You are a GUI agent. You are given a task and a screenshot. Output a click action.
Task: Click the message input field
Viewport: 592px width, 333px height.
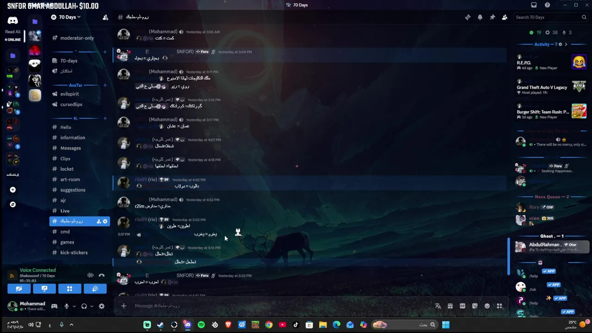tap(282, 306)
